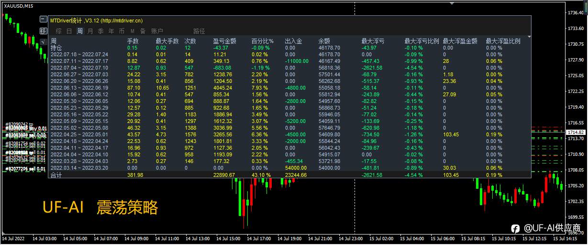The height and width of the screenshot is (245, 588).
Task: Click the total percentage 43.10 %
Action: [261, 175]
